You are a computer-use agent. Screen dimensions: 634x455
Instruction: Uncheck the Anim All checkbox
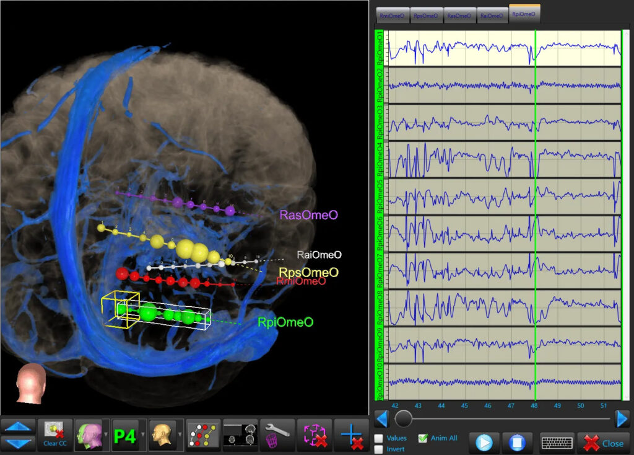423,438
